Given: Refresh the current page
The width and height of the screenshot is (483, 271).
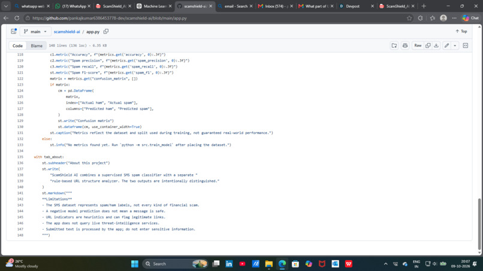Looking at the screenshot, I should (x=17, y=18).
